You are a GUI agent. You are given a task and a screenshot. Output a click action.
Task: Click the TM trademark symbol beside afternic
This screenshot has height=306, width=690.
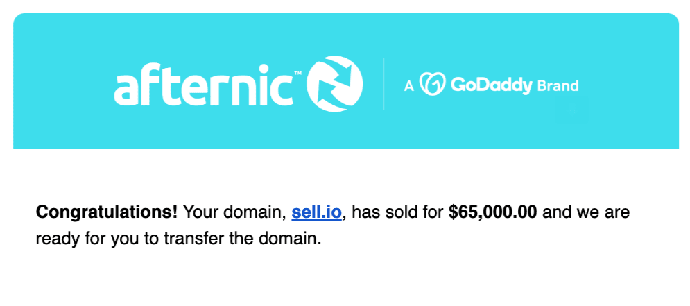click(297, 74)
